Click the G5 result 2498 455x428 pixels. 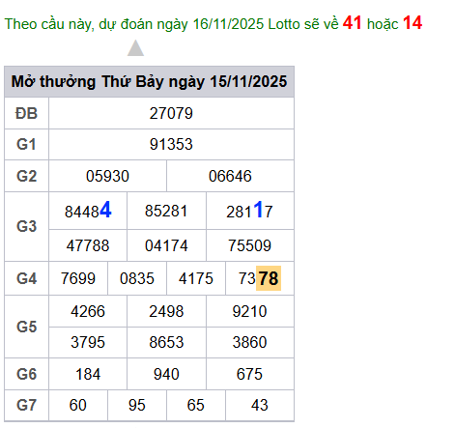[166, 312]
